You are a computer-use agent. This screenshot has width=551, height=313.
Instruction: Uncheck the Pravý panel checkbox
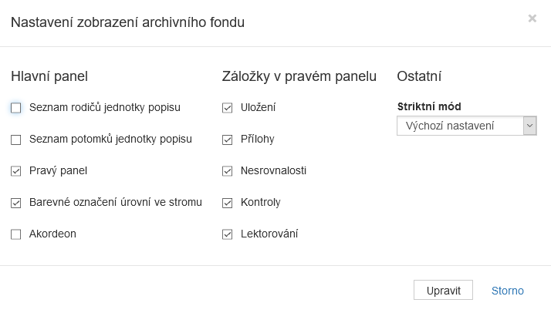(16, 171)
